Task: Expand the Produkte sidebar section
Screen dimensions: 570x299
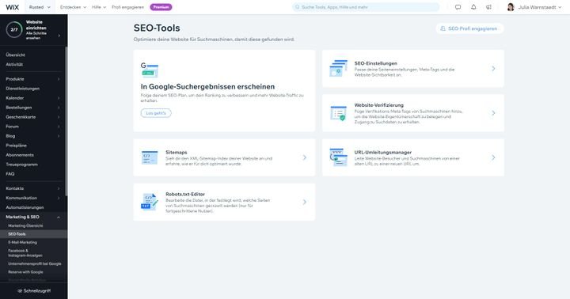Action: tap(59, 79)
